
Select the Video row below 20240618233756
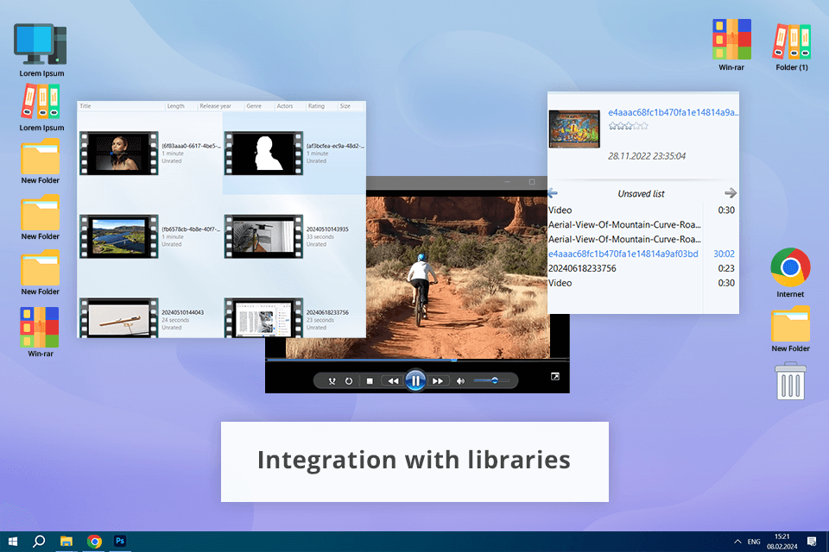point(642,283)
